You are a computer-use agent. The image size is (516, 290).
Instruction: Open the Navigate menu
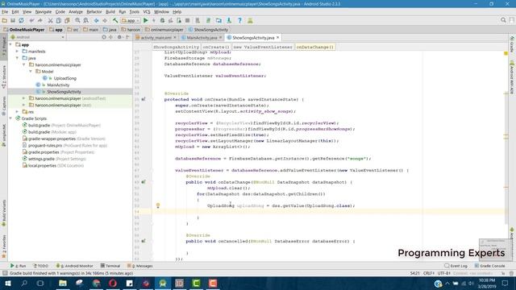[44, 12]
